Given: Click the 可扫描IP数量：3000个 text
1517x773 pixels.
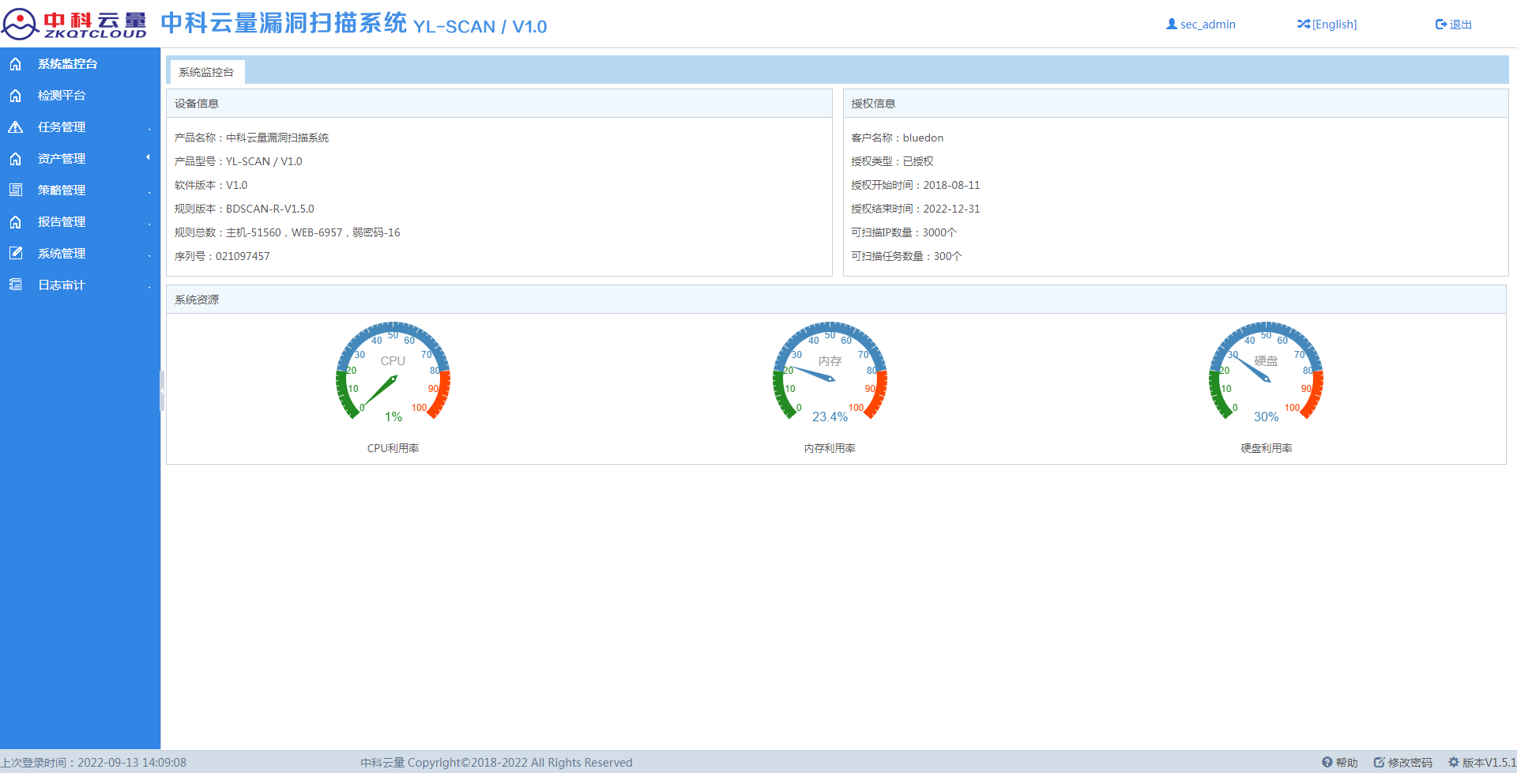Looking at the screenshot, I should pos(904,232).
